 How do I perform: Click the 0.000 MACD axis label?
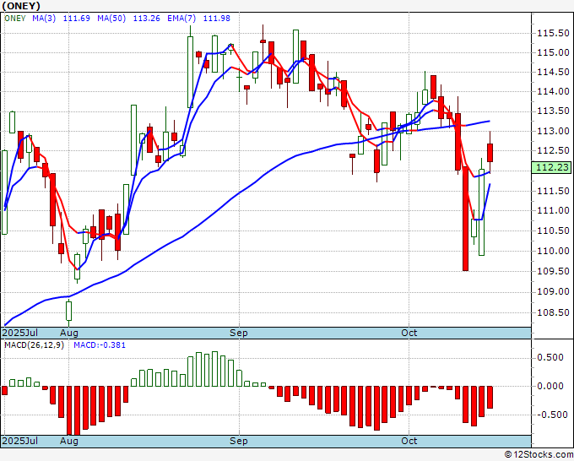tap(550, 386)
